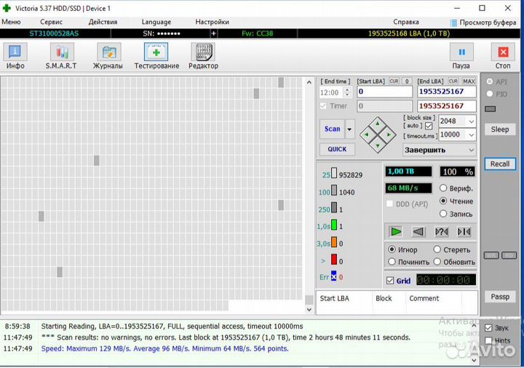Open the timeout 10000 ms dropdown
Screen dimensions: 524x368
tap(471, 135)
